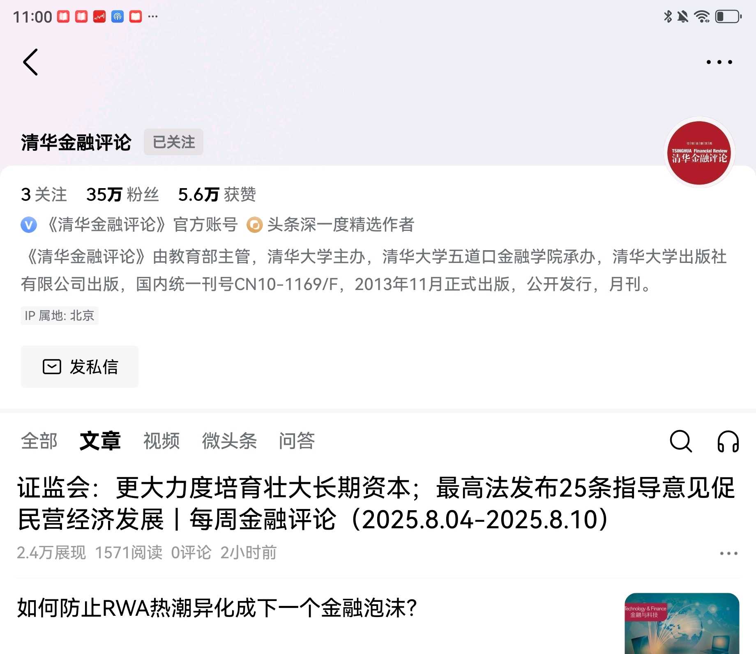Switch to the 全部 tab
The image size is (756, 654).
[x=39, y=441]
